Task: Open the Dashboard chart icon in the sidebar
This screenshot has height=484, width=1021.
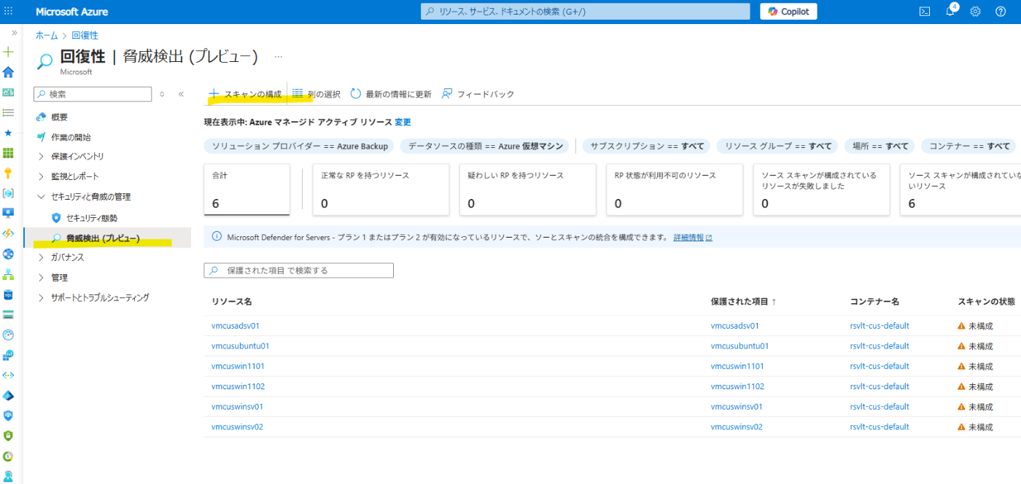Action: pyautogui.click(x=9, y=93)
